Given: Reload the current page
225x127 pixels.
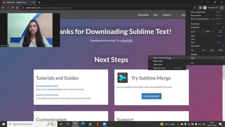Looking at the screenshot, I should point(13,8).
